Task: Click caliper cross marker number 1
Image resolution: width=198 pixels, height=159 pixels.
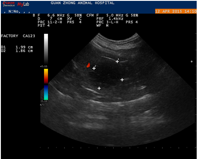Action: point(117,62)
